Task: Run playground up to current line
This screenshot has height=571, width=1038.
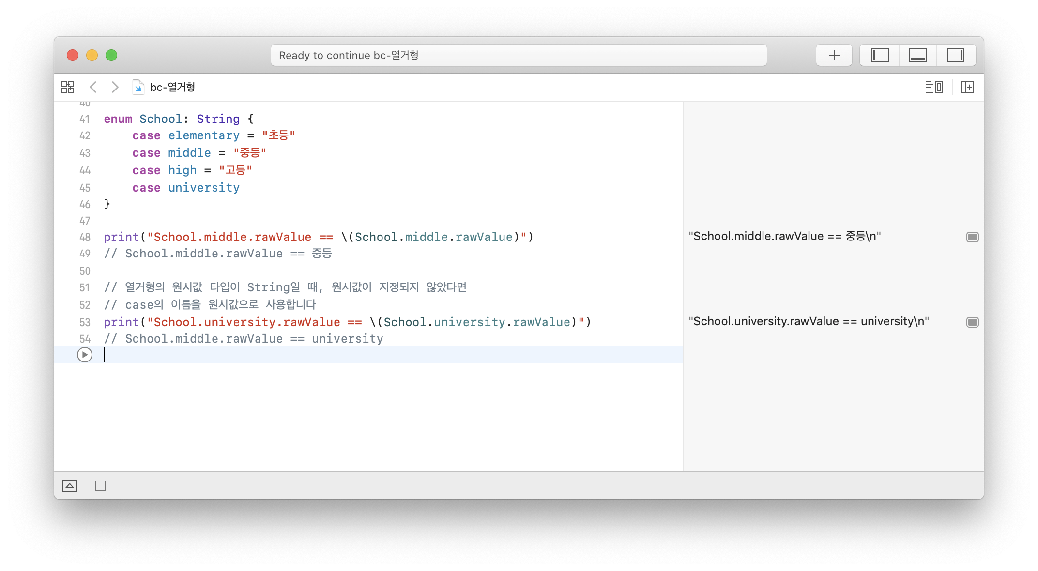Action: tap(85, 355)
